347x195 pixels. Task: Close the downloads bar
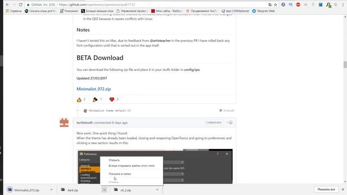pos(343,190)
